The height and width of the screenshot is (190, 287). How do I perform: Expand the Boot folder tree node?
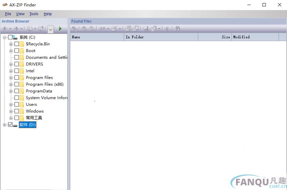[11, 51]
